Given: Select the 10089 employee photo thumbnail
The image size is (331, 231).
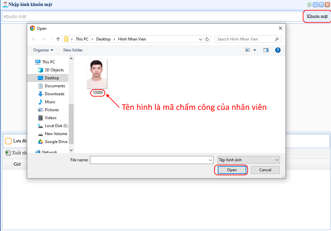Looking at the screenshot, I should click(x=97, y=74).
